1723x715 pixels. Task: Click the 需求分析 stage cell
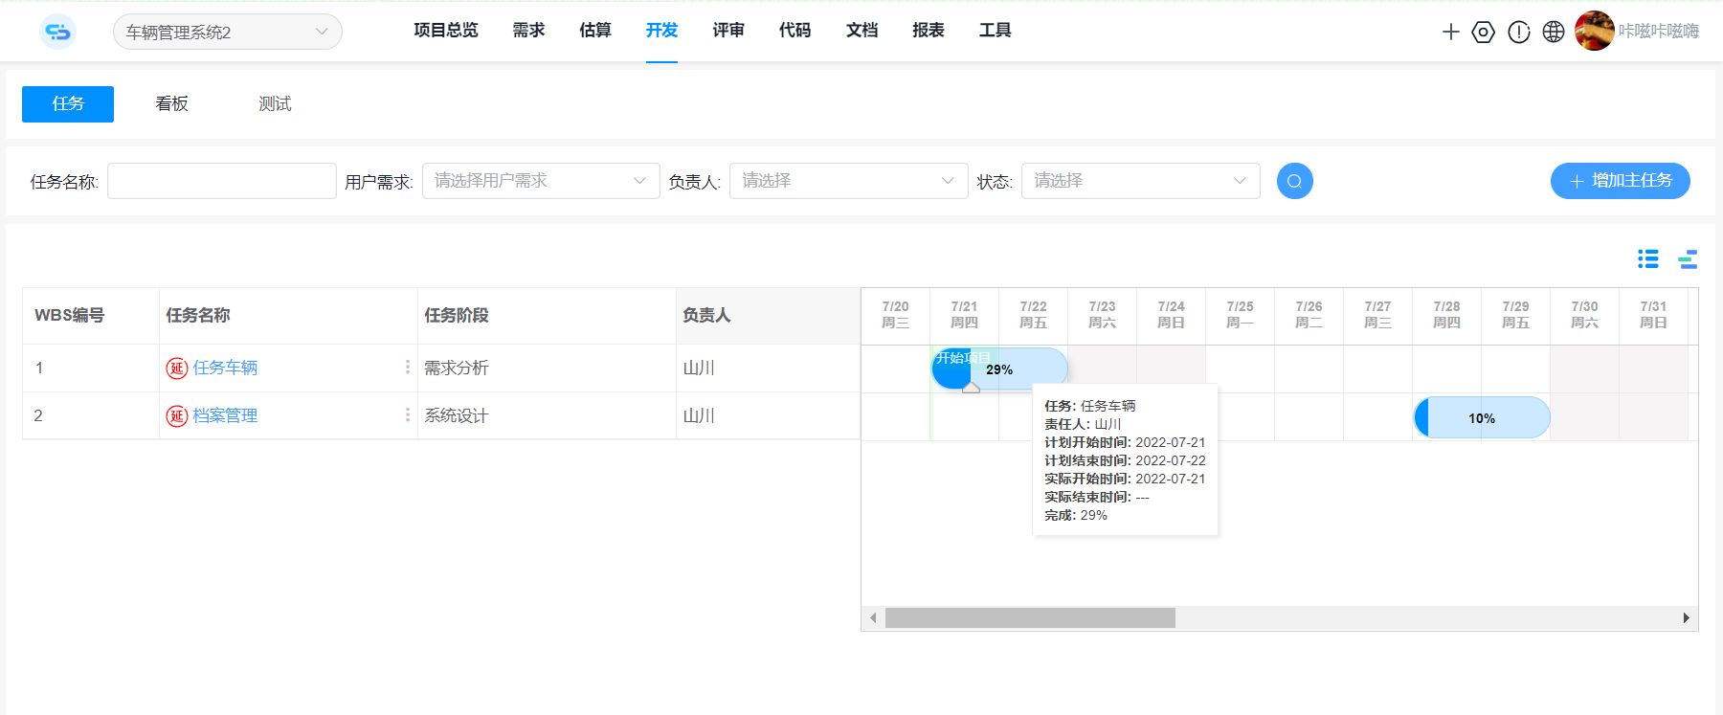(547, 369)
